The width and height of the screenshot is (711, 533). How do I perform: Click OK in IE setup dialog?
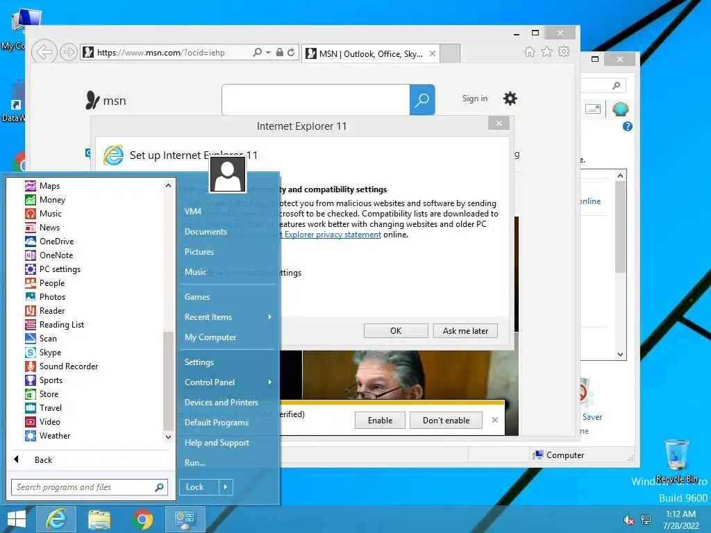pyautogui.click(x=396, y=331)
